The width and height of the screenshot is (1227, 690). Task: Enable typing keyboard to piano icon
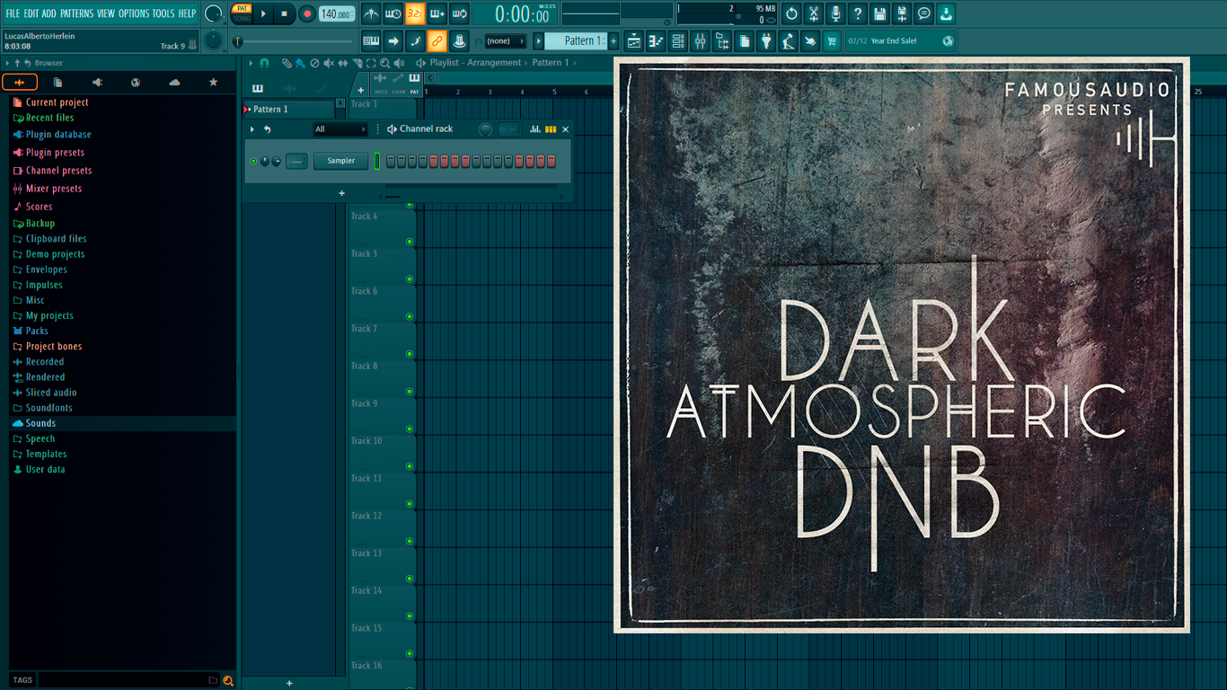(x=371, y=40)
